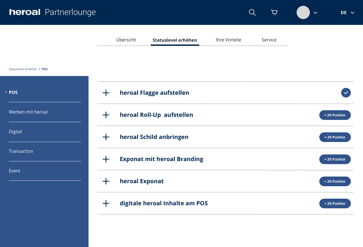Open Event sidebar item
Viewport: 363px width, 247px height.
tap(14, 171)
